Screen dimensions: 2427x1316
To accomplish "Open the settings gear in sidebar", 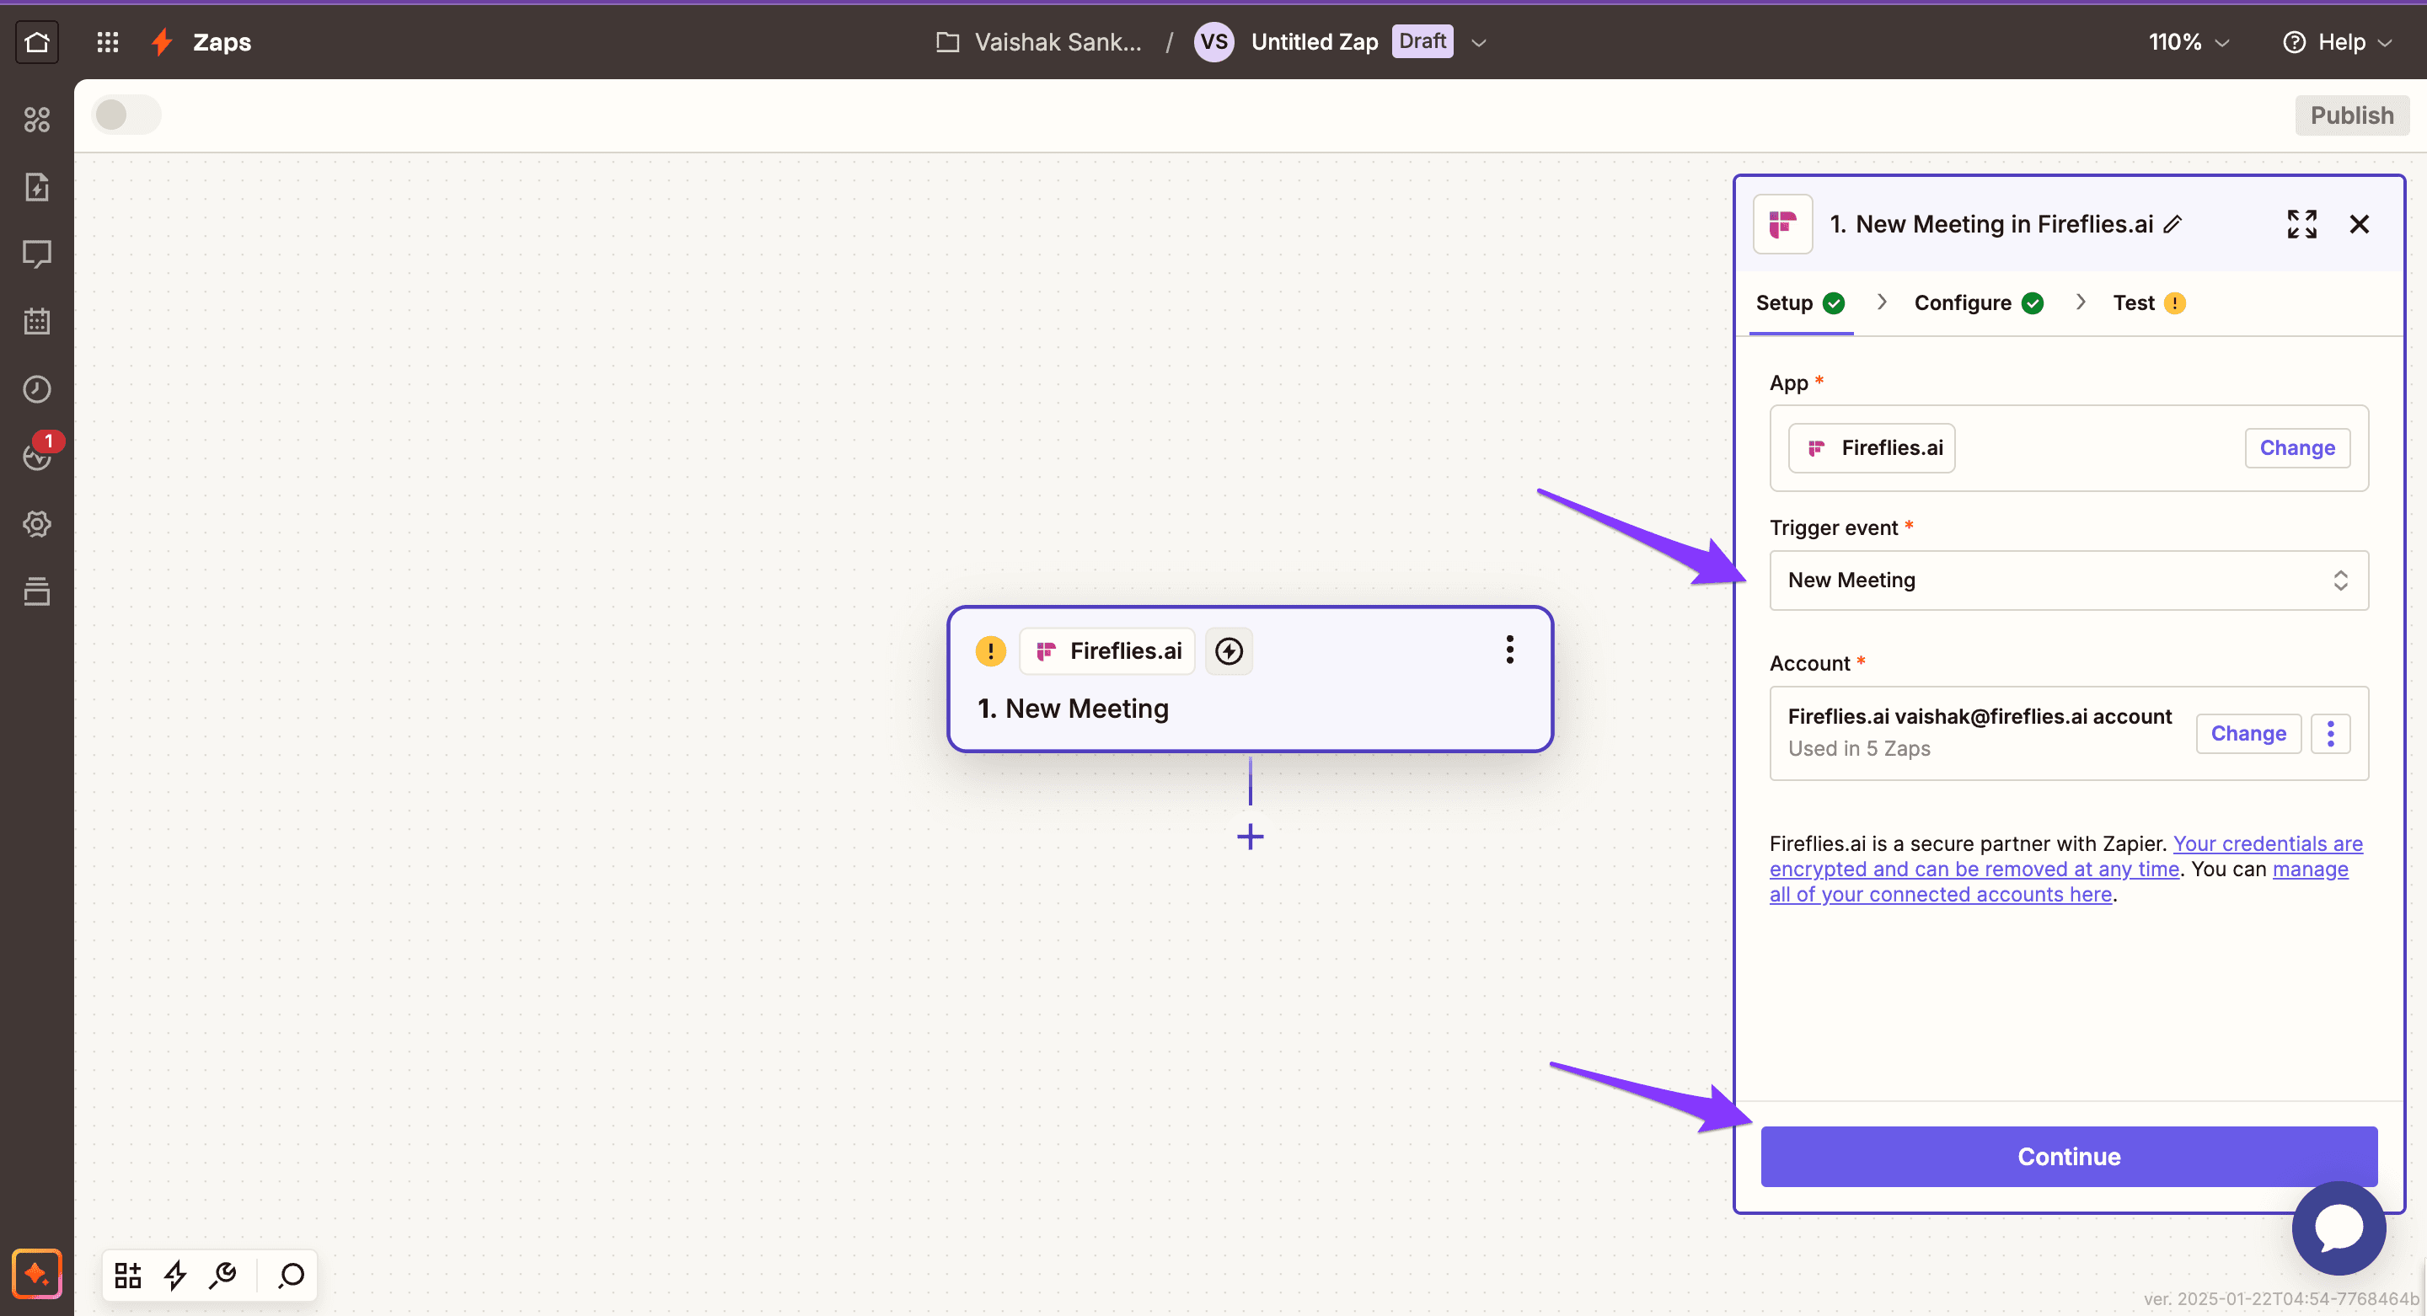I will (x=37, y=524).
